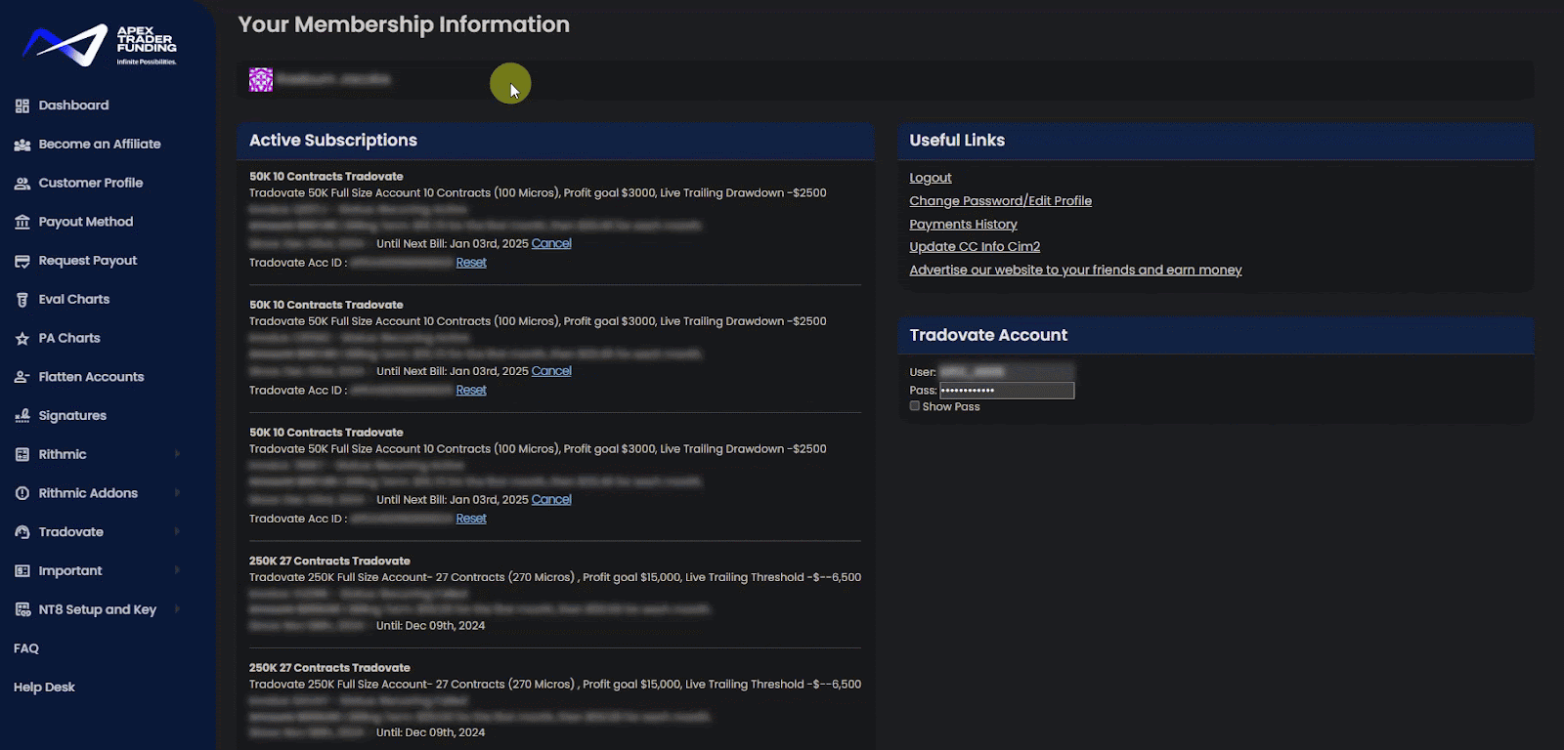Select Request Payout in sidebar
This screenshot has height=750, width=1564.
tap(88, 261)
